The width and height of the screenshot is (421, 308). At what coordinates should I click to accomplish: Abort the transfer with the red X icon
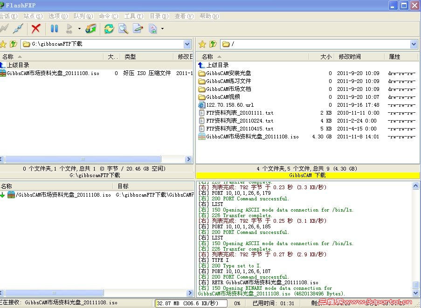(x=36, y=28)
